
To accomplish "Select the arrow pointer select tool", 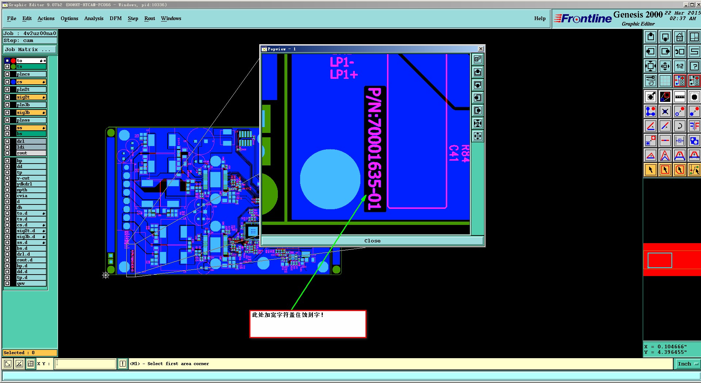I will click(651, 170).
